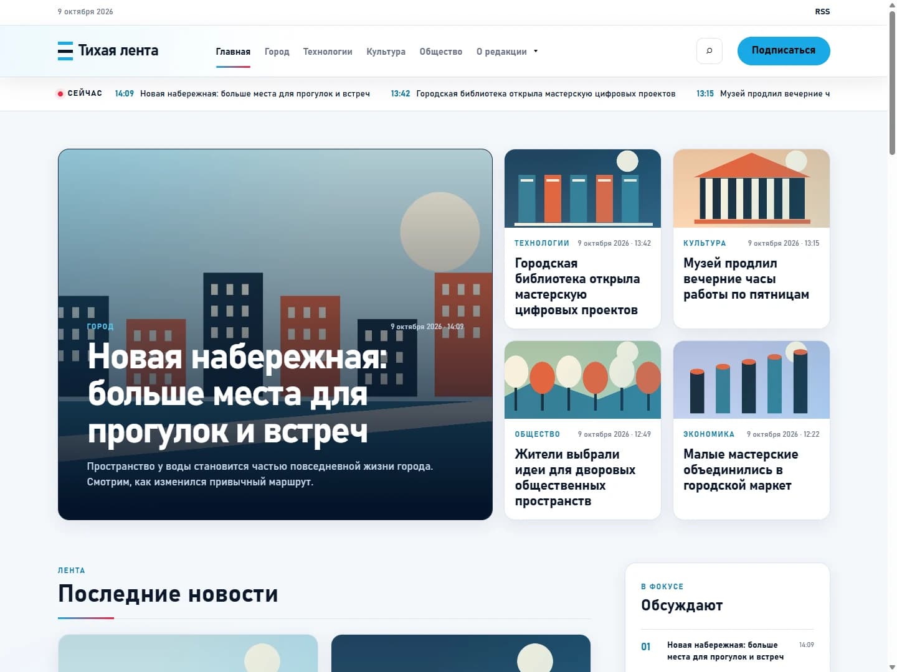Open ticker item Новая набережная at 14:09

[242, 94]
